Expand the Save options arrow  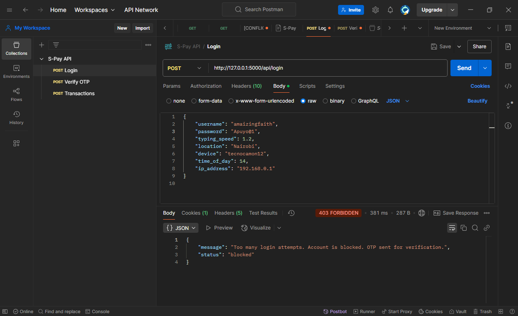[x=459, y=47]
